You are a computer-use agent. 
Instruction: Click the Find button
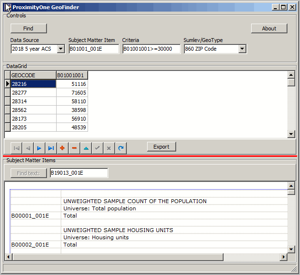(29, 28)
